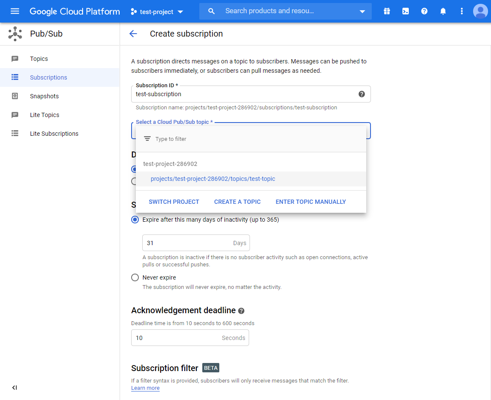Click SWITCH PROJECT button
The image size is (491, 400).
click(174, 202)
